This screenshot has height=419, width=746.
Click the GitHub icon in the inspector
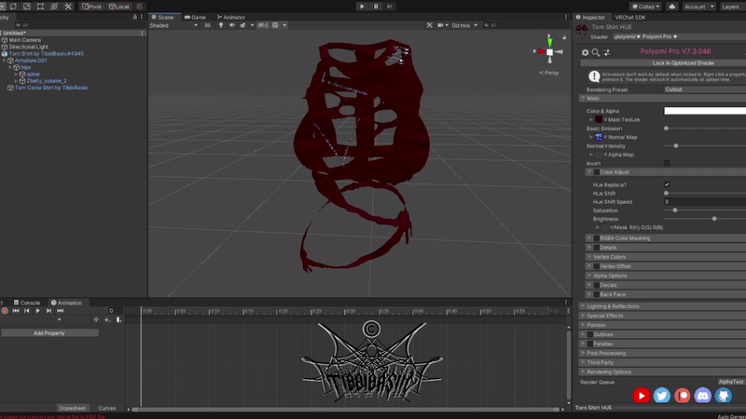pyautogui.click(x=724, y=396)
